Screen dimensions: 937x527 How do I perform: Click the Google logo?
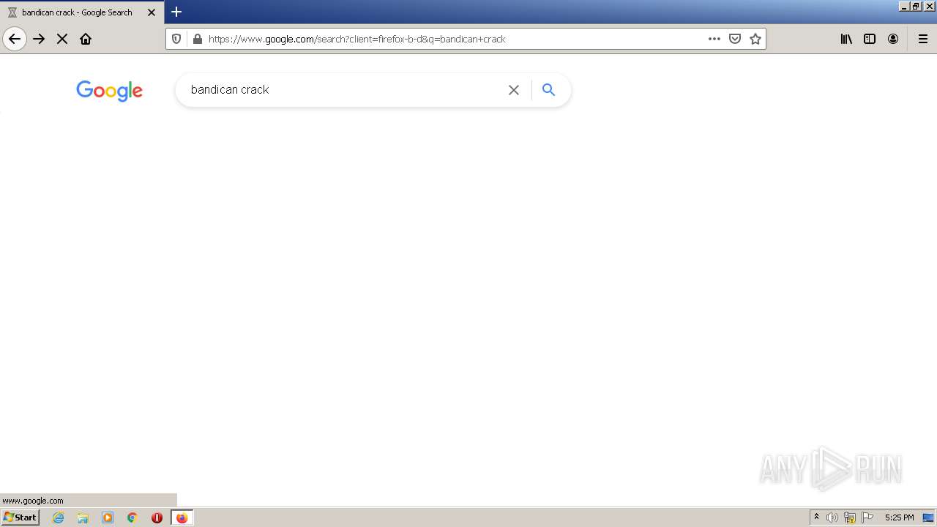pos(109,91)
